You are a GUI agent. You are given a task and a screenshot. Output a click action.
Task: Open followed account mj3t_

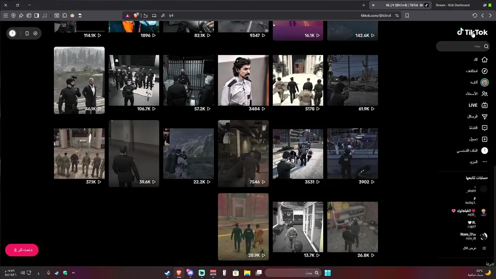tap(470, 212)
